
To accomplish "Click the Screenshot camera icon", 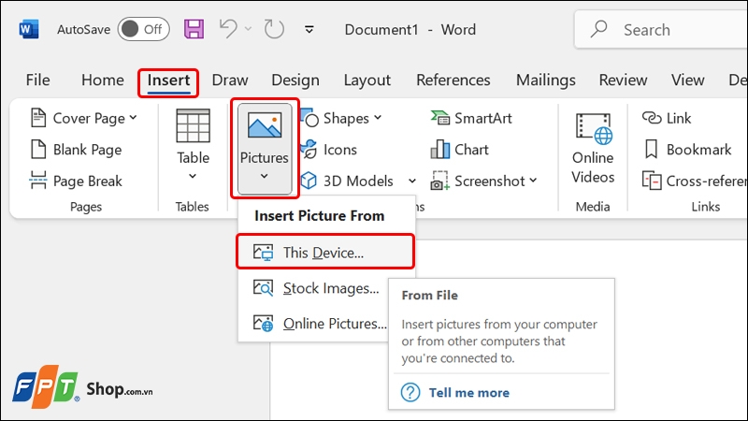I will (x=439, y=181).
